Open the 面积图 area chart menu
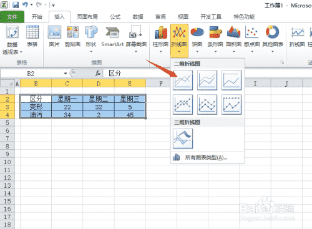312x229 pixels. 233,39
